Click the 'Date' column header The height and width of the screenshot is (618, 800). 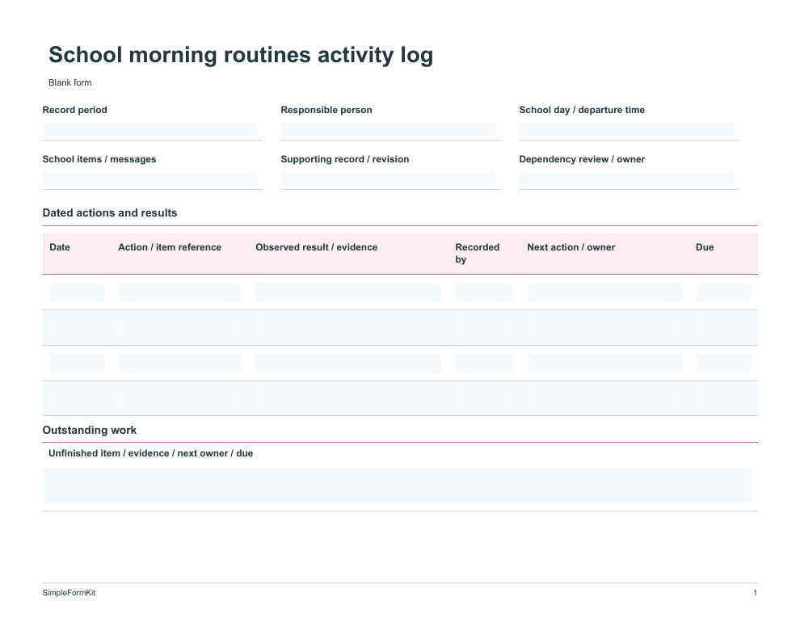60,247
